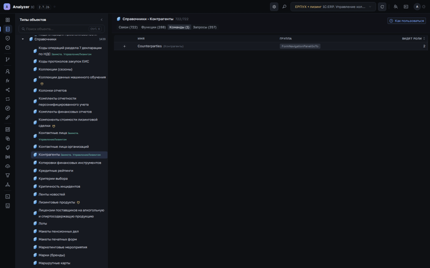This screenshot has width=430, height=268.
Task: Open the cloud icon in the sidebar
Action: tap(8, 166)
